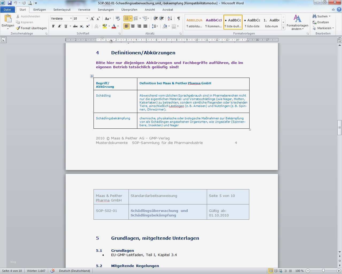Viewport: 342px width, 274px height.
Task: Click the vertical scrollbar thumb
Action: tap(340, 128)
